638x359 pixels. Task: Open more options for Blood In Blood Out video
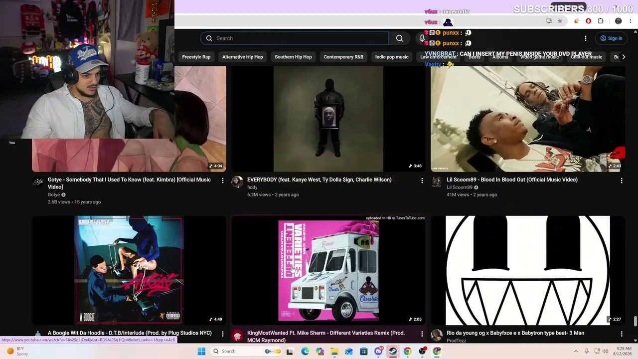click(622, 180)
